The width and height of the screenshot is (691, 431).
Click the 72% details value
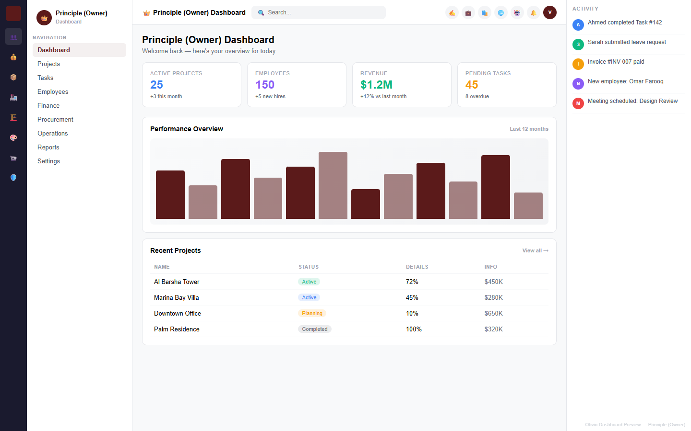pyautogui.click(x=412, y=282)
